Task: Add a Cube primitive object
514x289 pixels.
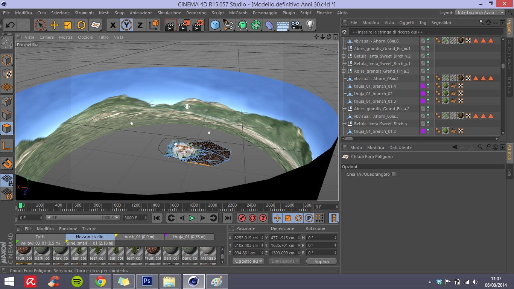Action: 215,25
